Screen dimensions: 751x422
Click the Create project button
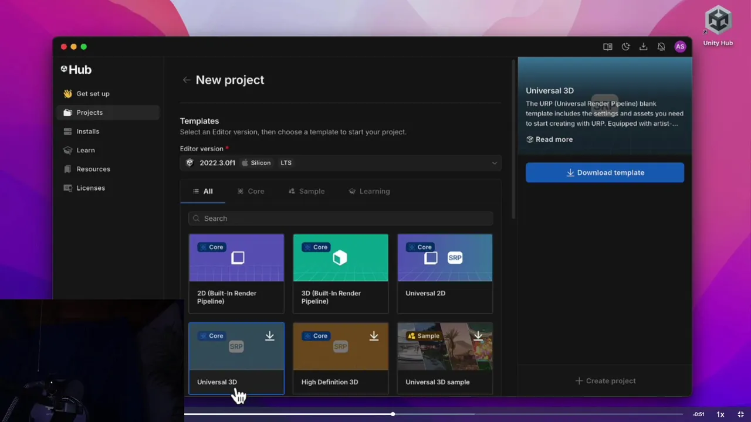tap(605, 381)
